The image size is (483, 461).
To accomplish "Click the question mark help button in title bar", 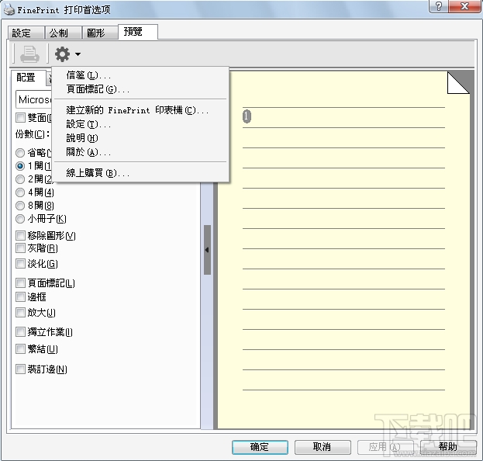I will tap(439, 6).
